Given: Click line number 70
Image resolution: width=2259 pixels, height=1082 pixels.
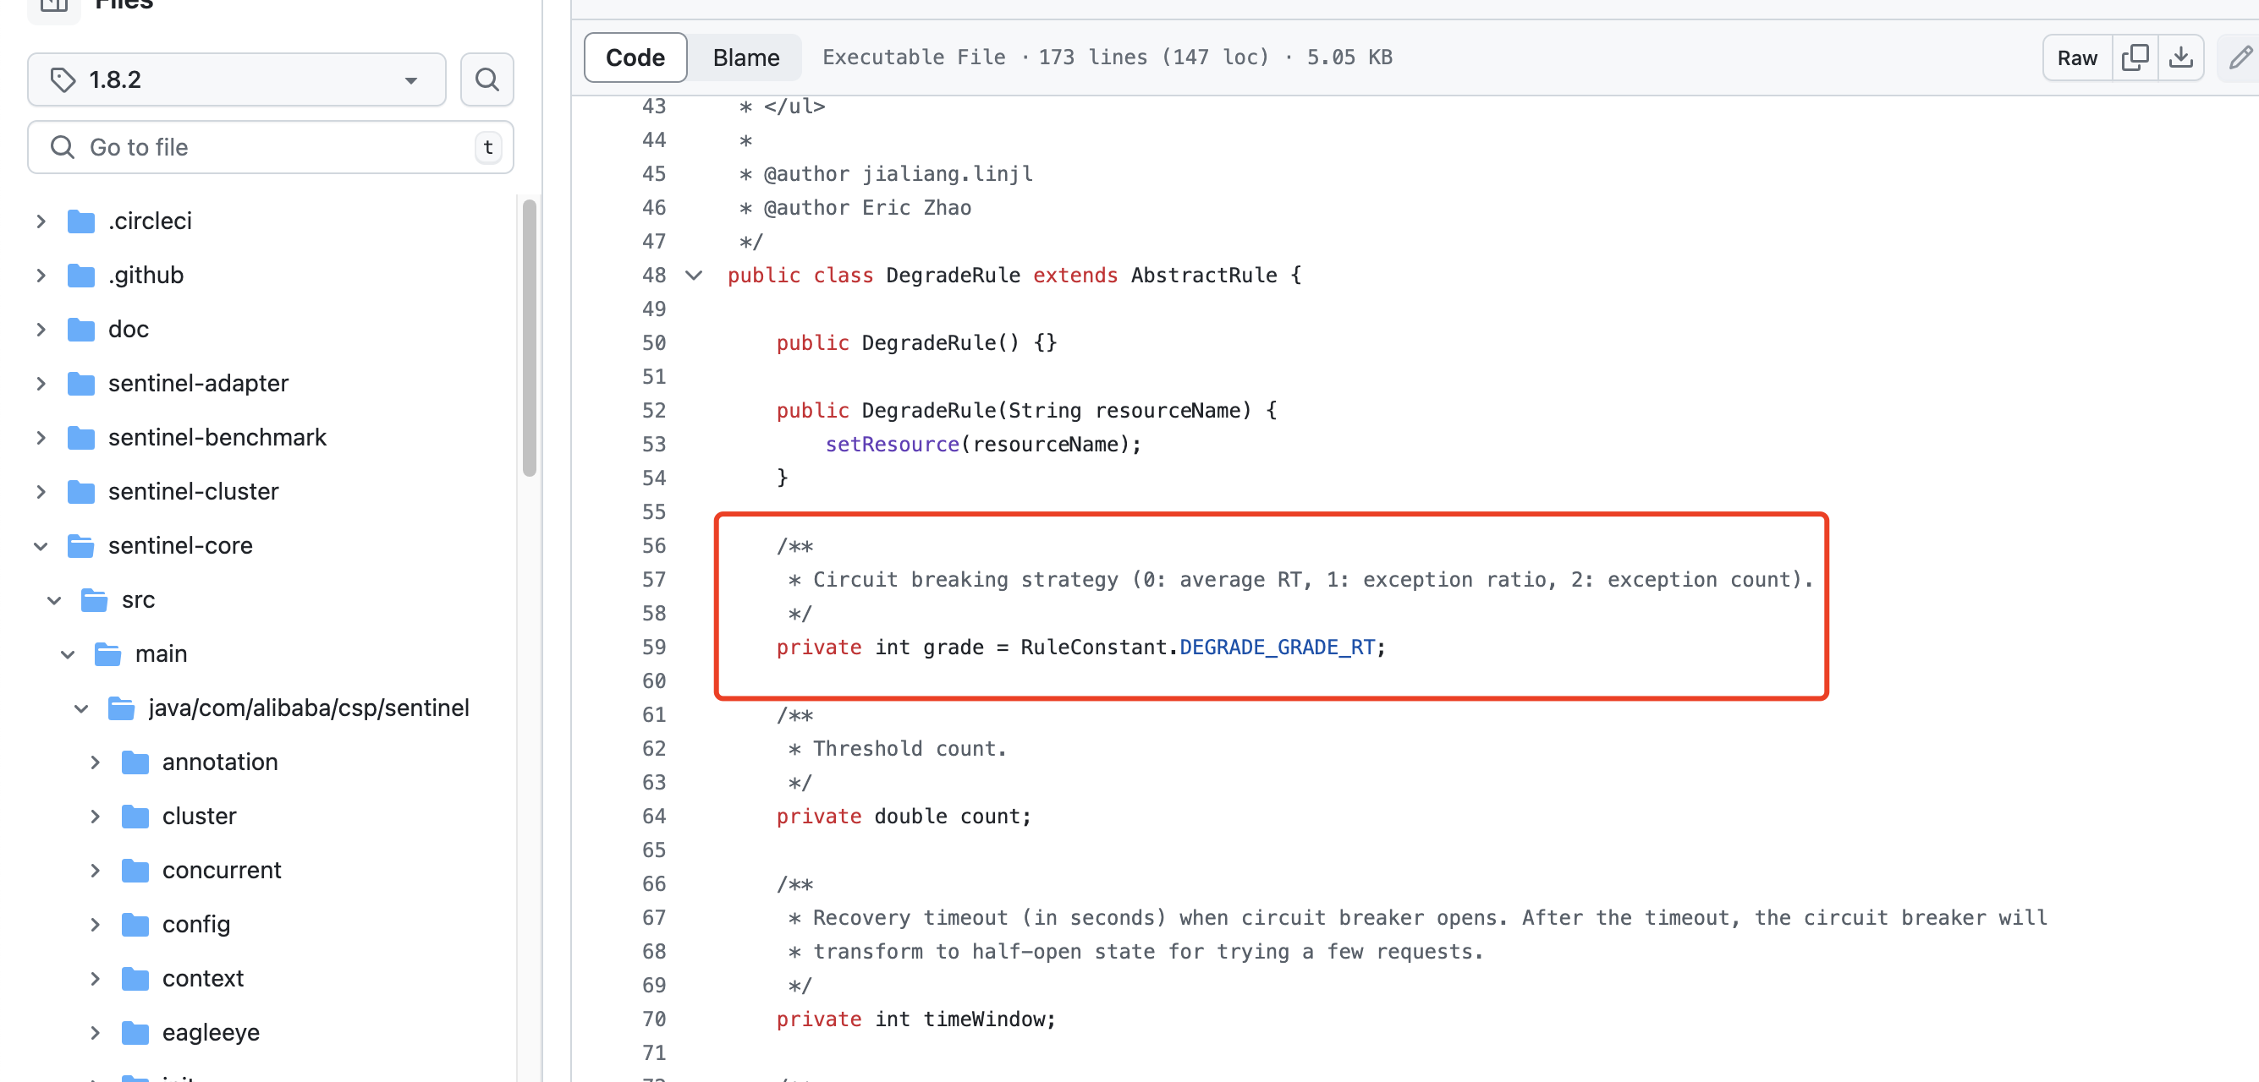Looking at the screenshot, I should (653, 1019).
